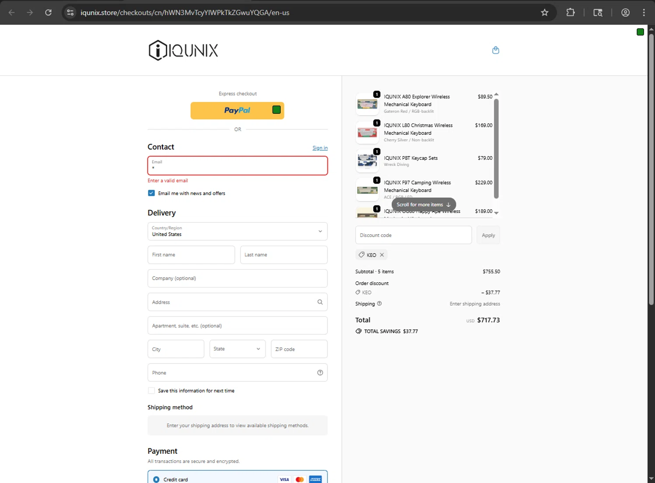655x483 pixels.
Task: Click the browser address bar URL
Action: [x=185, y=13]
